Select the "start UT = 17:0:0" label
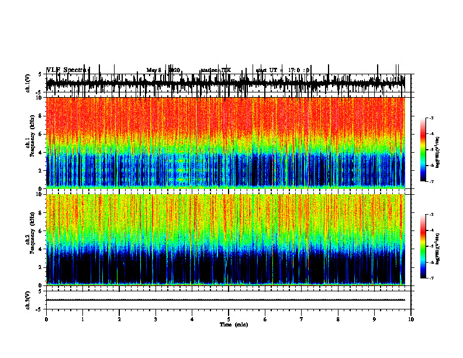The height and width of the screenshot is (358, 463). (282, 70)
